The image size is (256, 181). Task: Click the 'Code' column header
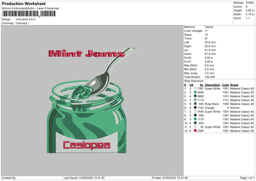[x=225, y=85]
